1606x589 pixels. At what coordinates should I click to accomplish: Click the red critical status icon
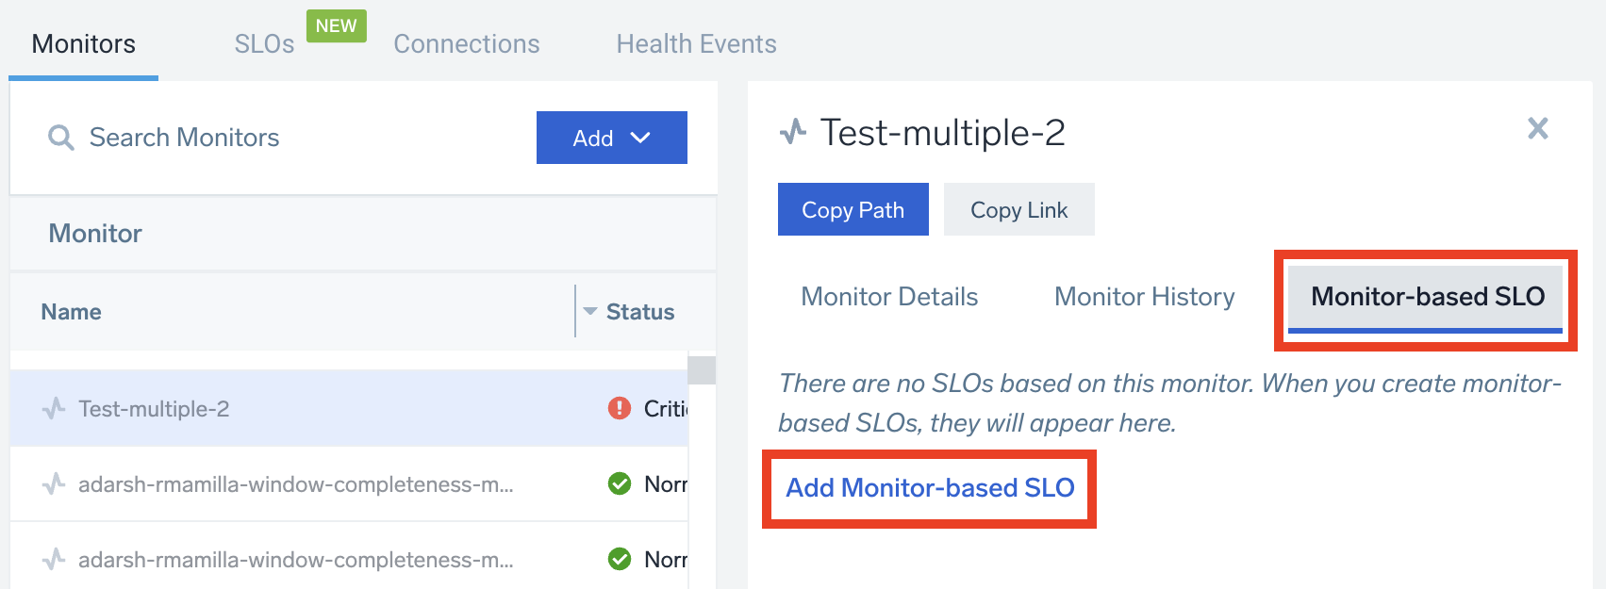point(620,408)
